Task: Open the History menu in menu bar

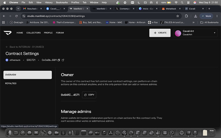Action: (x=49, y=3)
